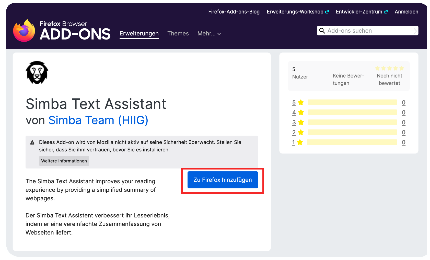
Task: Open Simba Team (HIIG) author link
Action: tap(98, 120)
